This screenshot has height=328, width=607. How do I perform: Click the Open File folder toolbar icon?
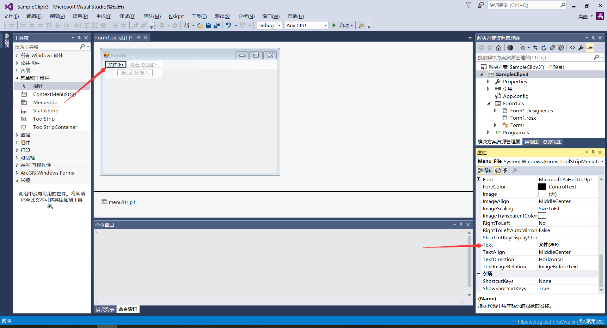[200, 26]
